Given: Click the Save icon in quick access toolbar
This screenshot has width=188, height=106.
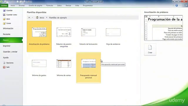Looking at the screenshot, I should 5,2.
